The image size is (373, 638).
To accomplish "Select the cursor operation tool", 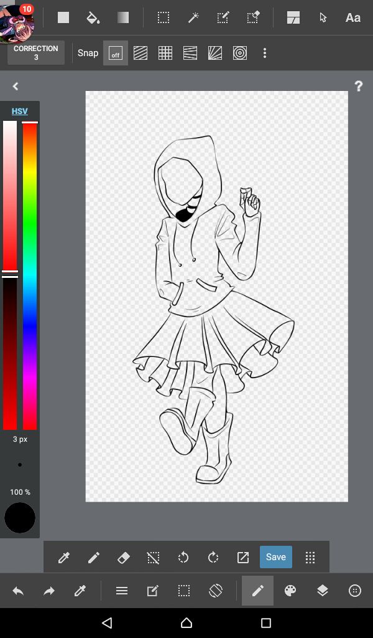I will coord(323,17).
